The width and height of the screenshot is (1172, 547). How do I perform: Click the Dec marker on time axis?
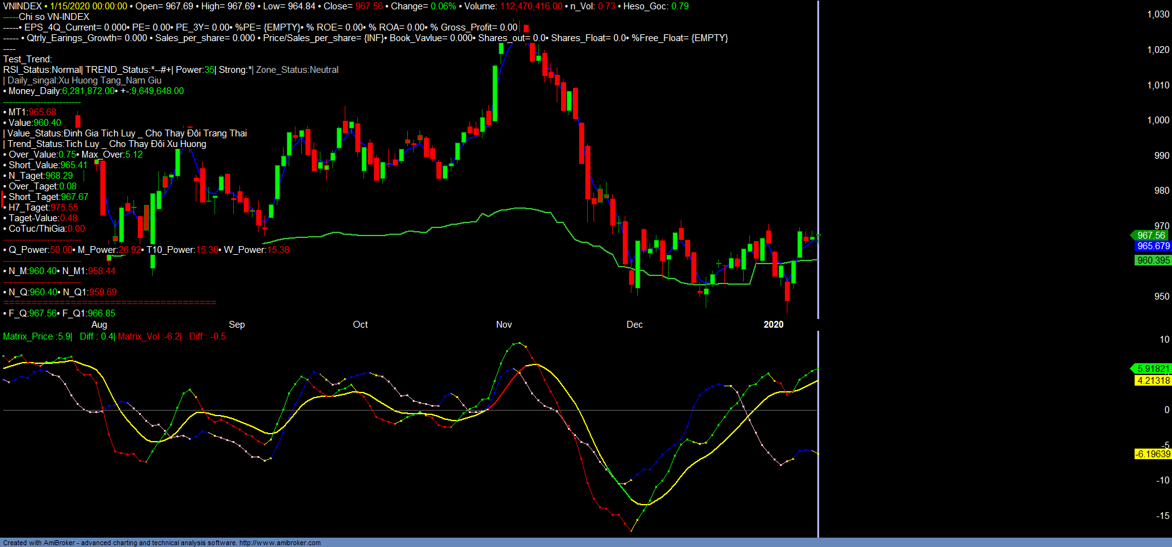coord(635,325)
